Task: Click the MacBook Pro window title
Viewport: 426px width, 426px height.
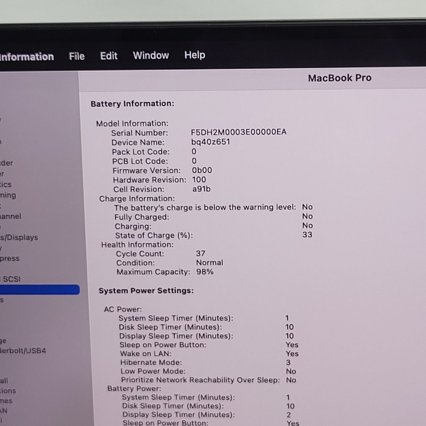Action: [340, 78]
